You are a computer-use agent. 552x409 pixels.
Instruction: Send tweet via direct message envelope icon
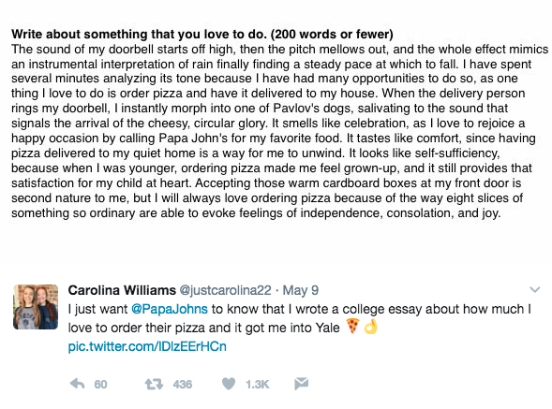click(302, 384)
